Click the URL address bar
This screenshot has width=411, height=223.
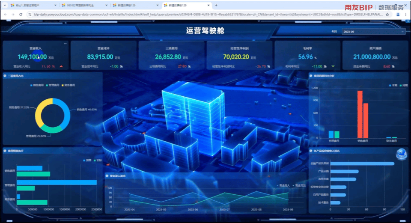click(x=208, y=15)
